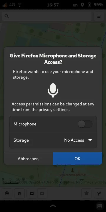Zoom out with the minus icon
Screen dimensions: 106x212
[32, 193]
